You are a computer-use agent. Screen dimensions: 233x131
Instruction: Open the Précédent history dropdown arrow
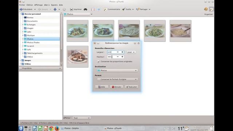[35, 9]
